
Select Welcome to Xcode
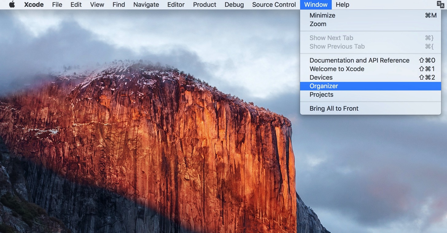[x=371, y=69]
